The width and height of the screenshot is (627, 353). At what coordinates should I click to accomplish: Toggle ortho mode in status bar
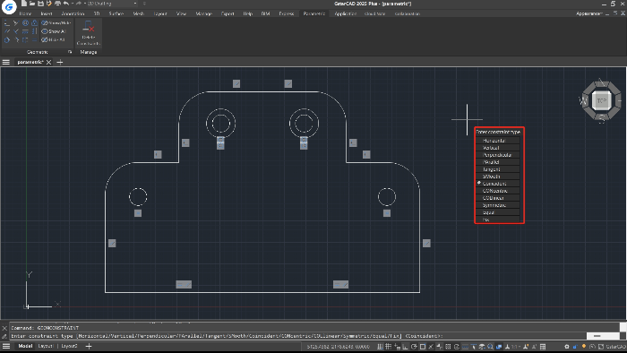coord(405,347)
